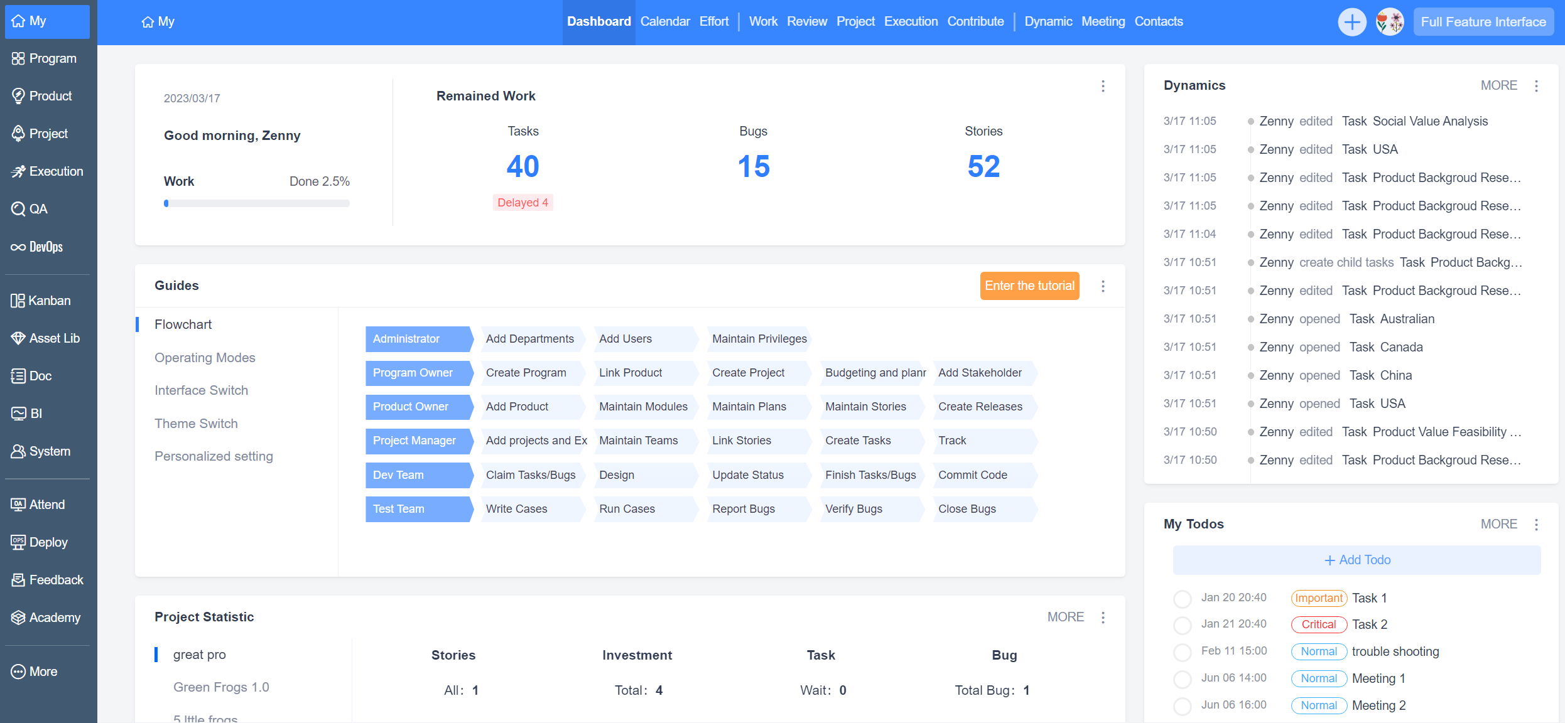Switch to the Calendar tab
The width and height of the screenshot is (1565, 723).
tap(665, 21)
